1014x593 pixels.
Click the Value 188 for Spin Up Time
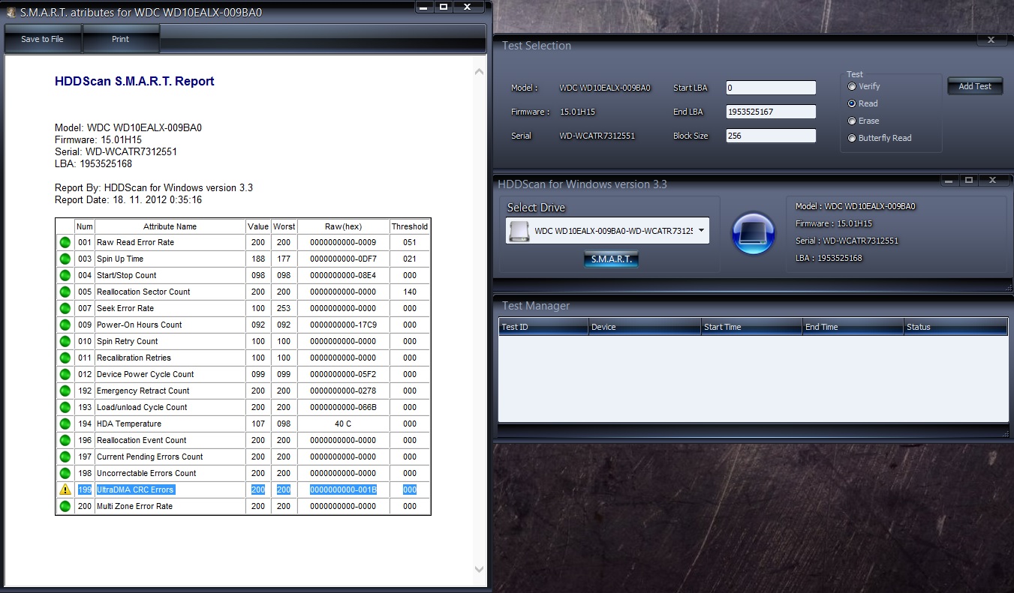[x=257, y=259]
